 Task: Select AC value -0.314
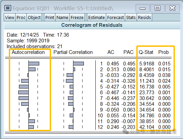pos(112,81)
